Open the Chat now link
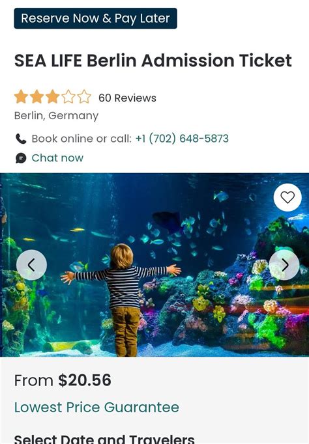This screenshot has height=444, width=309. [x=57, y=158]
